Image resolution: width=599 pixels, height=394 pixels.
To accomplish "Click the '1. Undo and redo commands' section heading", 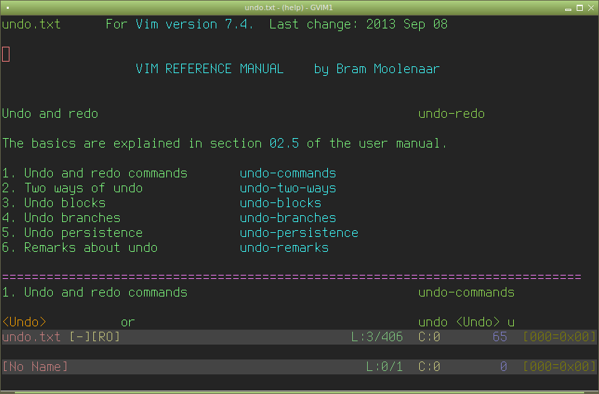I will (95, 292).
